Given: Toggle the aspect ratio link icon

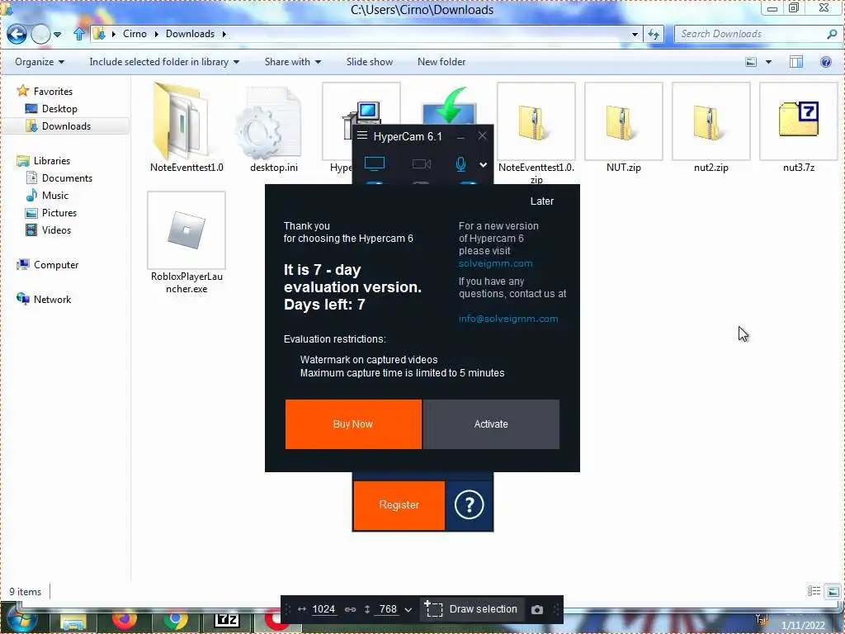Looking at the screenshot, I should (350, 609).
